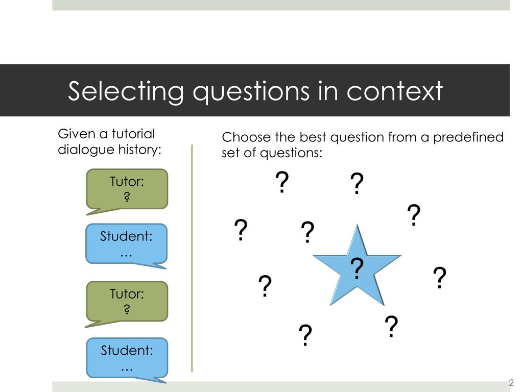
Task: Select the 'Choose the best question' text block
Action: tap(363, 145)
